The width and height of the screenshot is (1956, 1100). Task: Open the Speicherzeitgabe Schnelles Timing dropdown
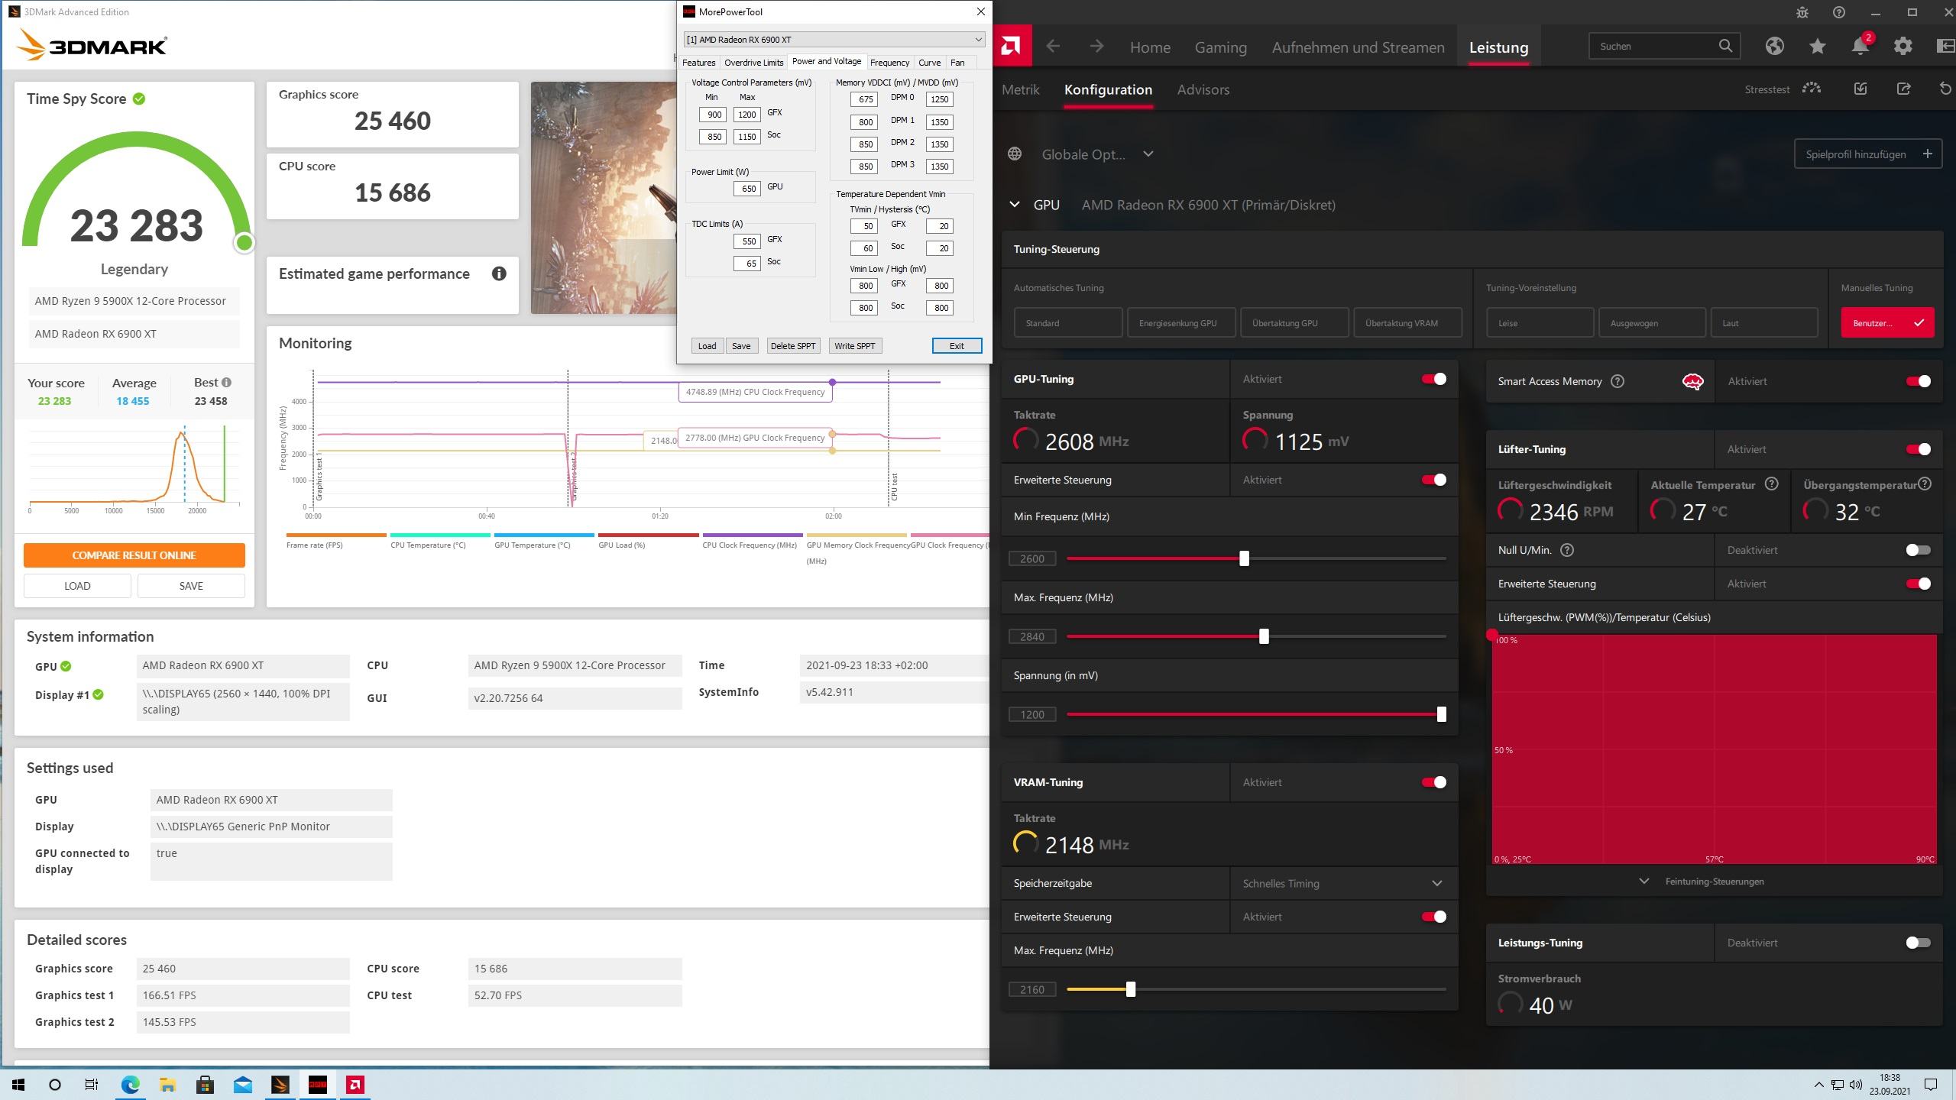[1342, 883]
